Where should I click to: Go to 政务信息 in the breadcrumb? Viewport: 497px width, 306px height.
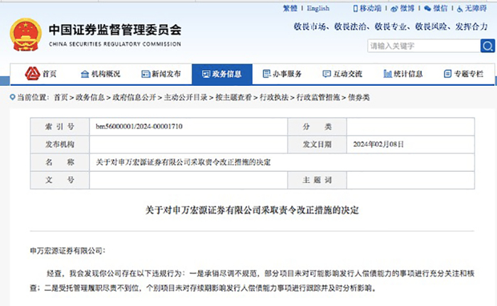[x=90, y=97]
